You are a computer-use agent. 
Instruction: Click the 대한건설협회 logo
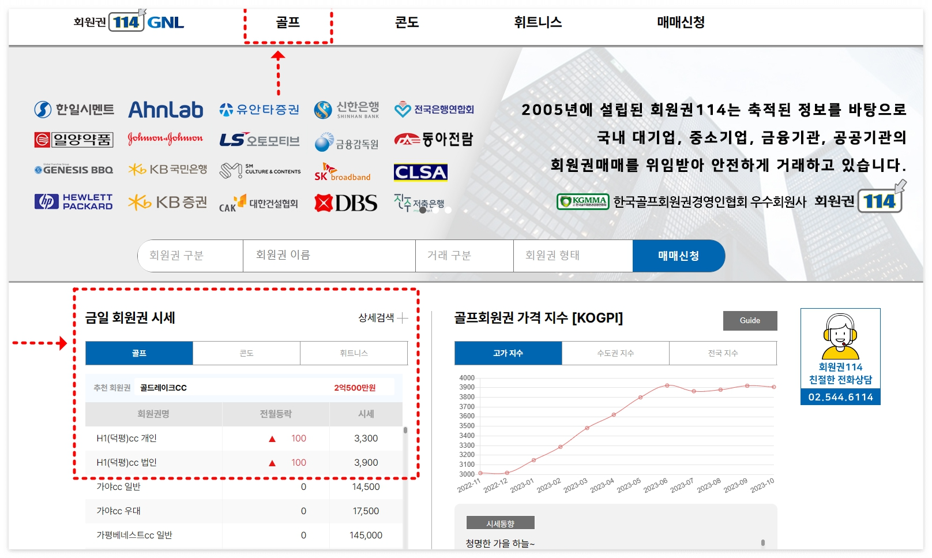coord(258,203)
